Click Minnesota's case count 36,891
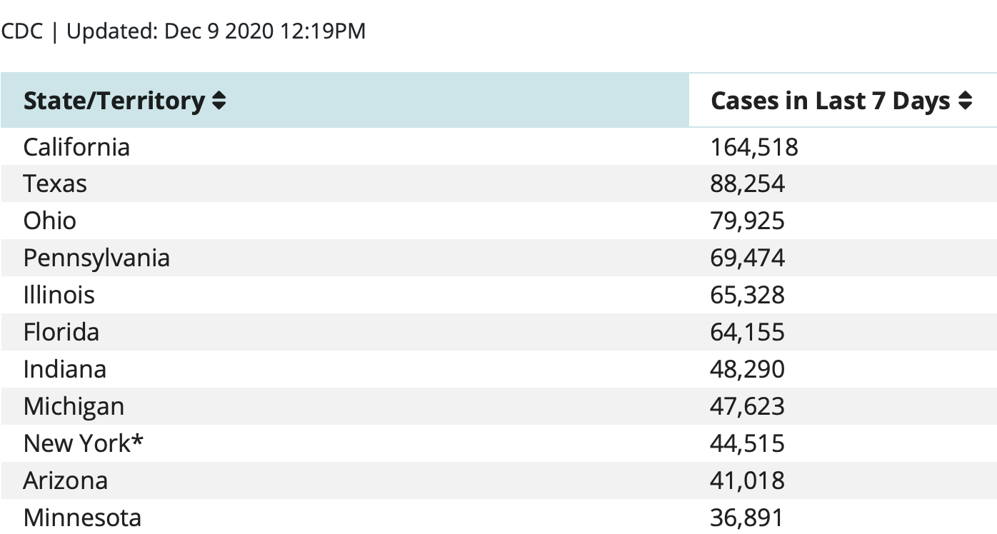The height and width of the screenshot is (534, 997). click(x=747, y=518)
